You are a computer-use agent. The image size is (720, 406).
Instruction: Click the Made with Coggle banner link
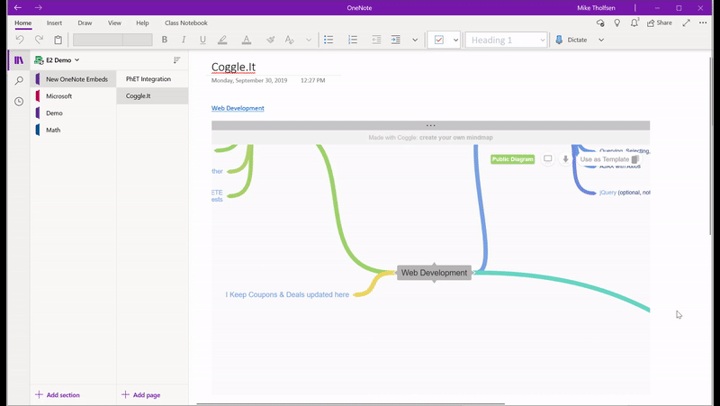coord(430,138)
